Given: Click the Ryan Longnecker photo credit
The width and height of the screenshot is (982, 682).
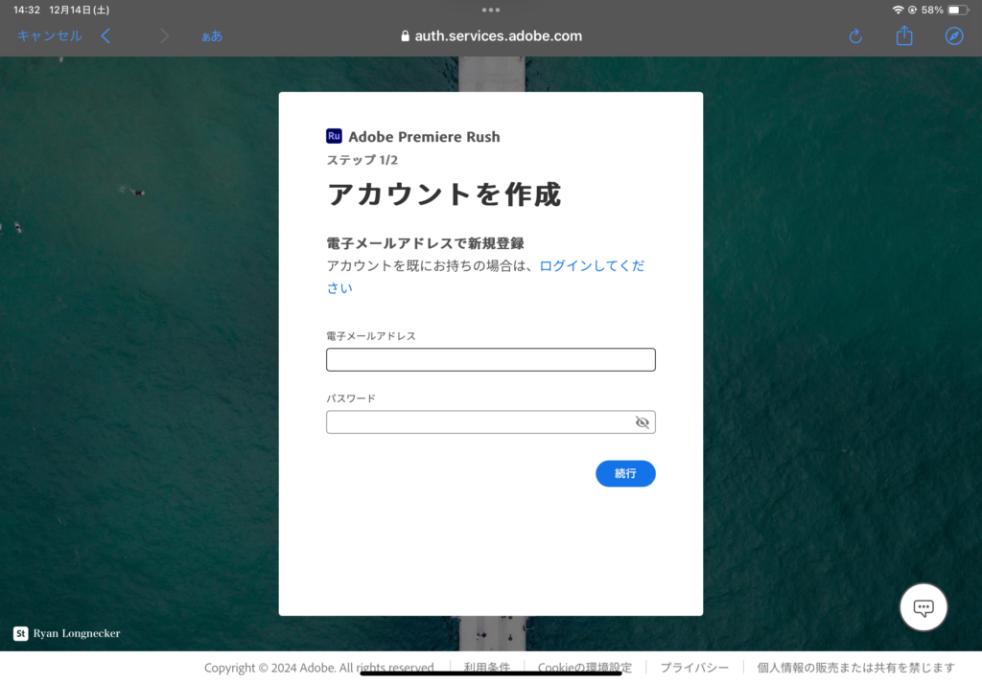Looking at the screenshot, I should click(x=77, y=633).
